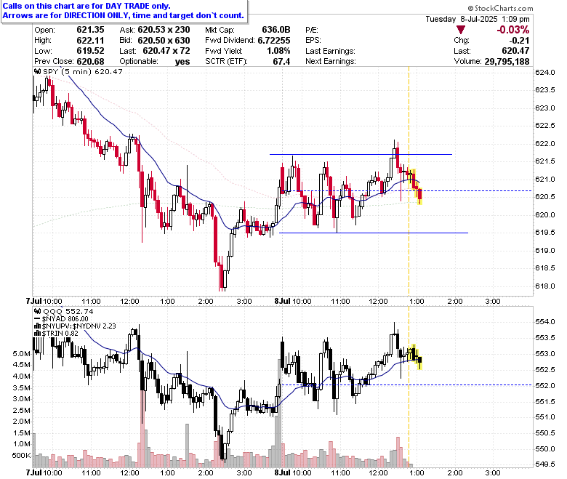
Task: Click the date stamp Tuesday 8-Jul-2025 1:09 pm
Action: point(478,19)
